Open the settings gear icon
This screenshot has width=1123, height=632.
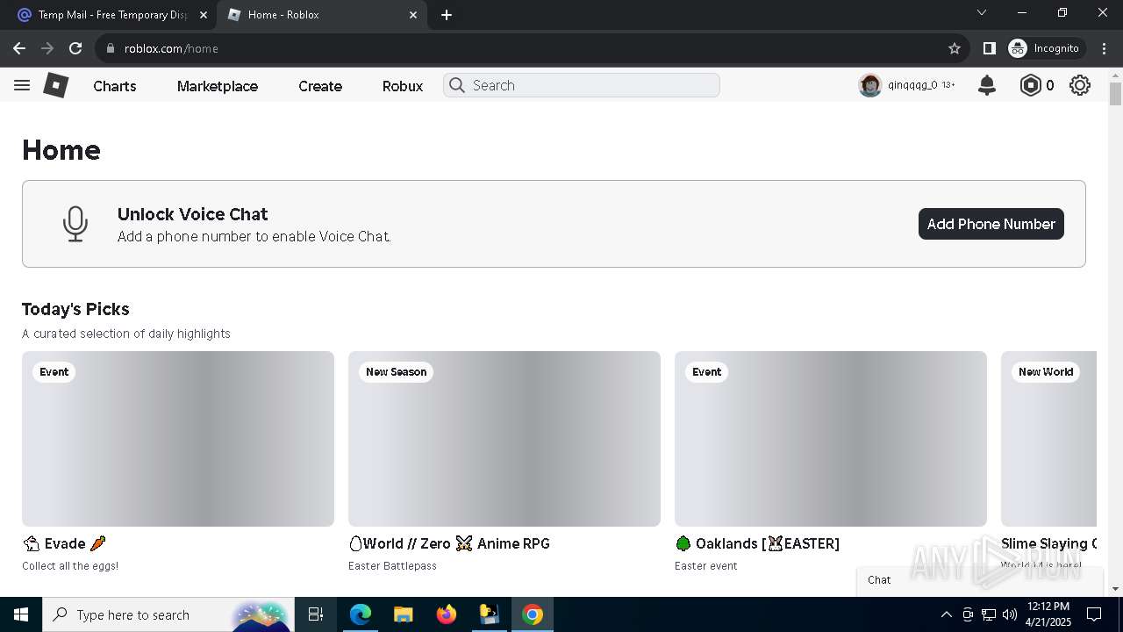1080,85
